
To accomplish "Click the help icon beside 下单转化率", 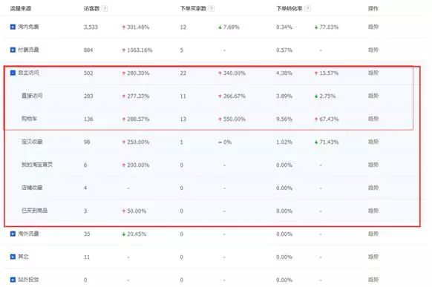I will point(308,9).
